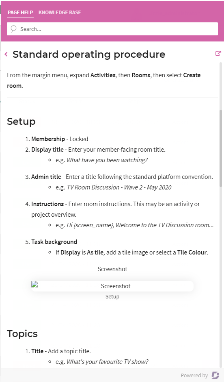Image resolution: width=224 pixels, height=385 pixels.
Task: Click the Topics section heading
Action: coord(22,334)
